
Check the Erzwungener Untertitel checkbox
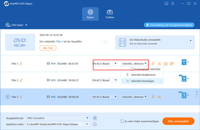click(x=132, y=69)
